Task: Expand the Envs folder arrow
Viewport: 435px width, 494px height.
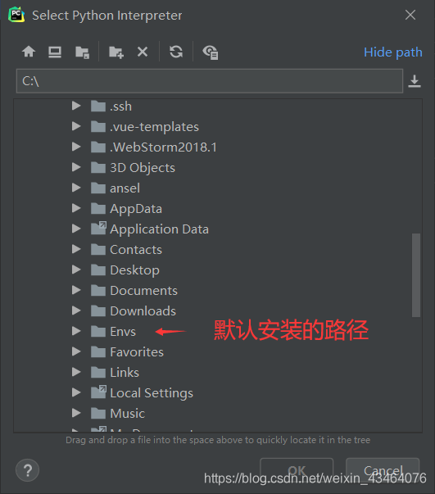Action: click(76, 331)
